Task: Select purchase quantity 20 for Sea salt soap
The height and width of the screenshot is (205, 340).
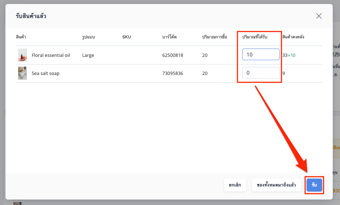Action: [x=205, y=74]
